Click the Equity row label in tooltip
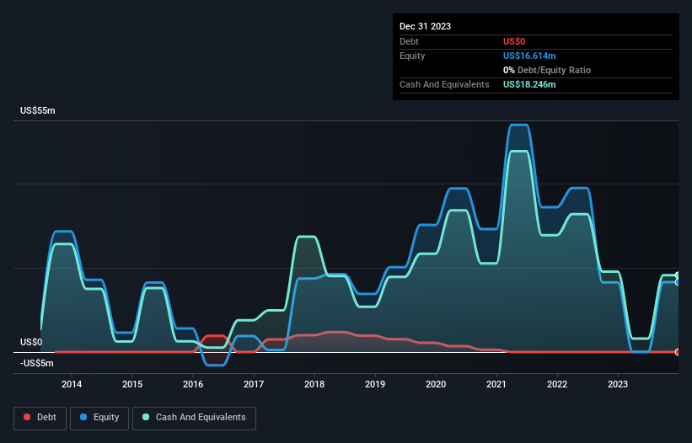Viewport: 692px width, 443px height. (412, 56)
